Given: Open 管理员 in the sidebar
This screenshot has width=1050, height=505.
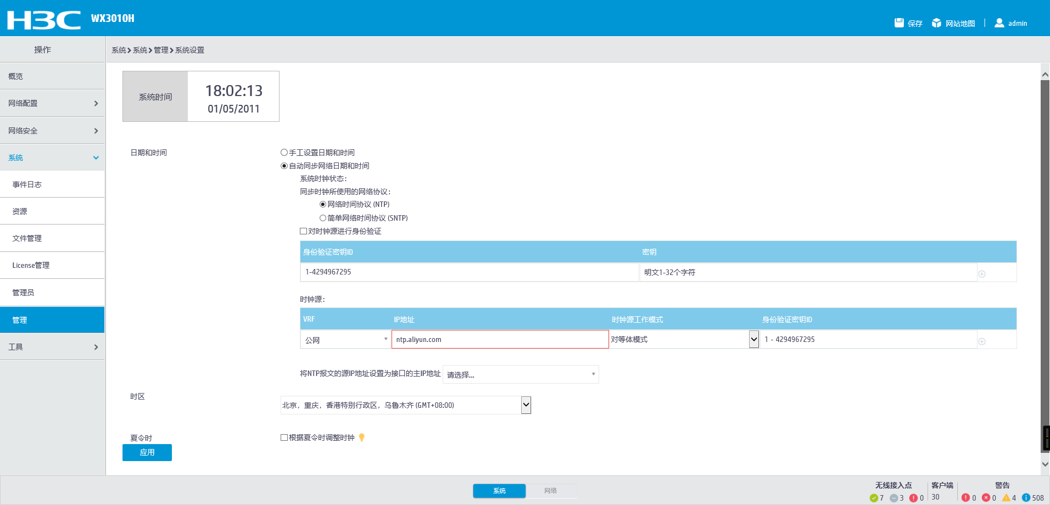Looking at the screenshot, I should click(52, 293).
